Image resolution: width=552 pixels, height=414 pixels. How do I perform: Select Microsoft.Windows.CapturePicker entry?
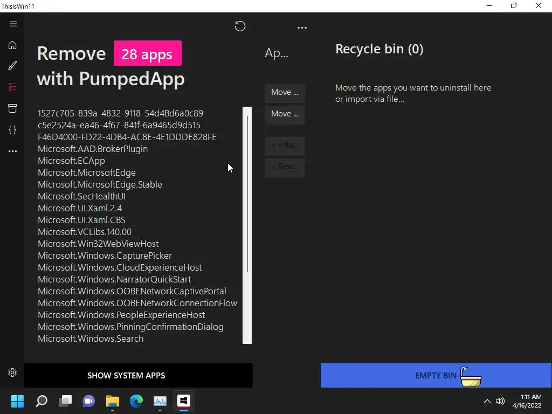pyautogui.click(x=105, y=256)
